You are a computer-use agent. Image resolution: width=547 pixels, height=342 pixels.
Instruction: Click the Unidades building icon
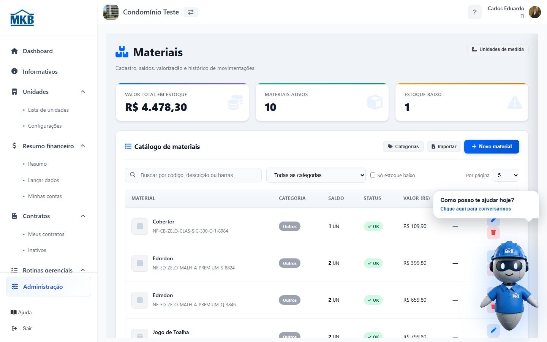coord(14,92)
